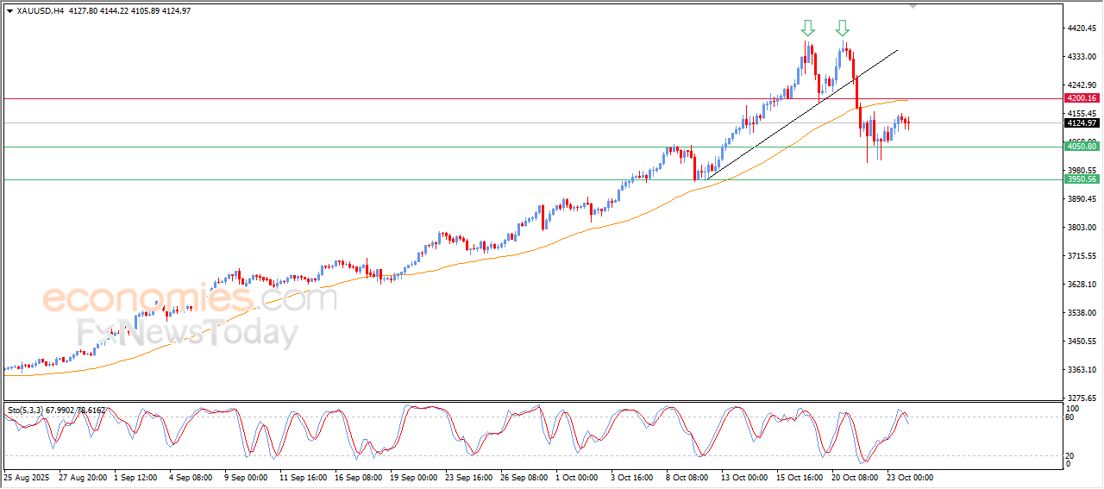Click the economies.com watermark logo
This screenshot has height=489, width=1104.
pyautogui.click(x=190, y=299)
